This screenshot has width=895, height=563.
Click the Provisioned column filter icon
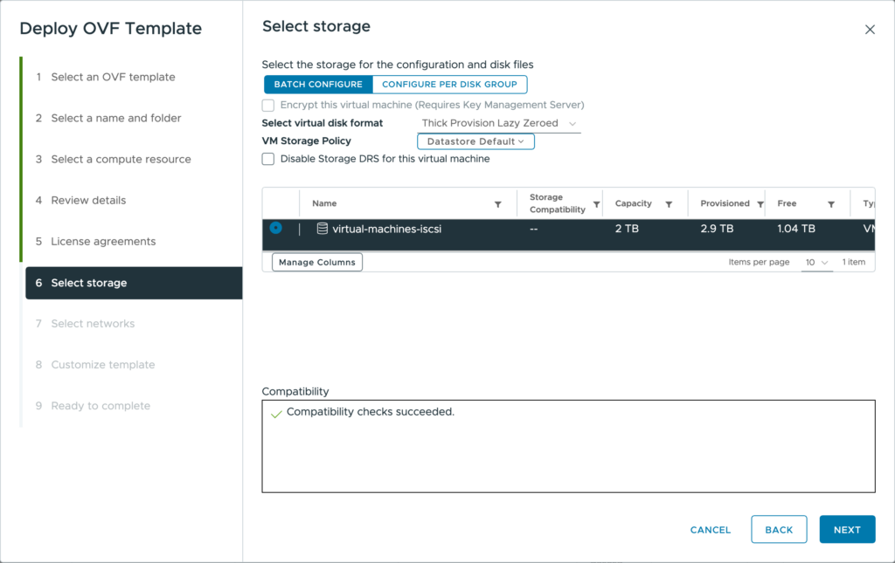point(760,204)
